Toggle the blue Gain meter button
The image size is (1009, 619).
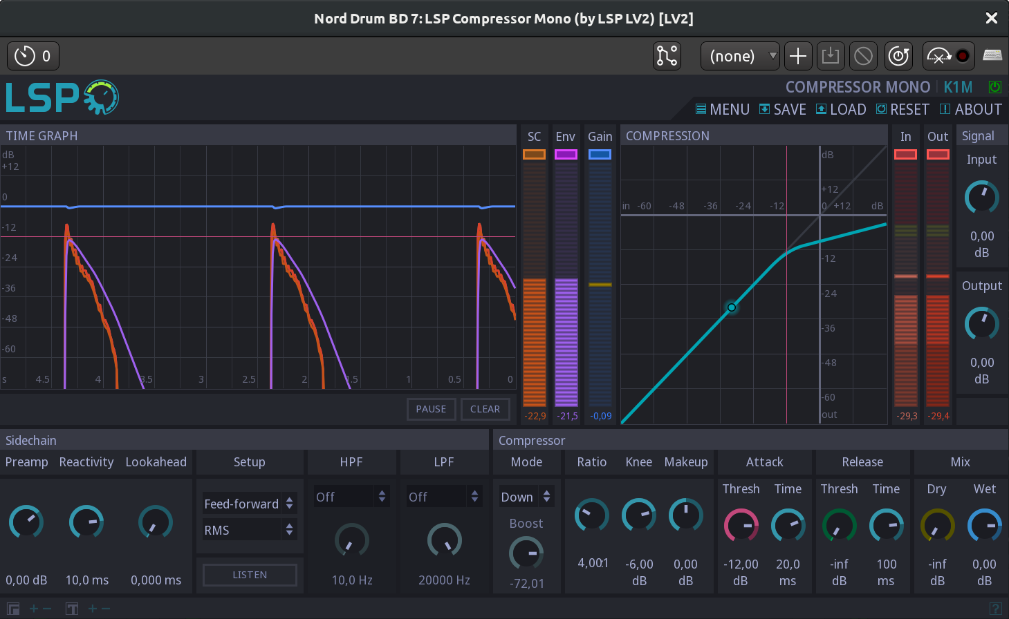[x=600, y=154]
